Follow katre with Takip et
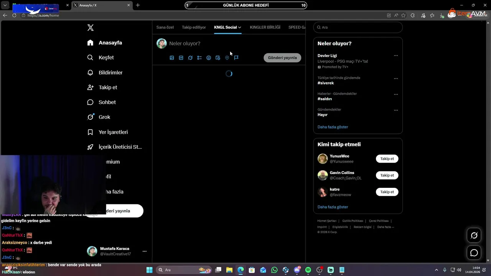The height and width of the screenshot is (276, 491). click(x=387, y=192)
